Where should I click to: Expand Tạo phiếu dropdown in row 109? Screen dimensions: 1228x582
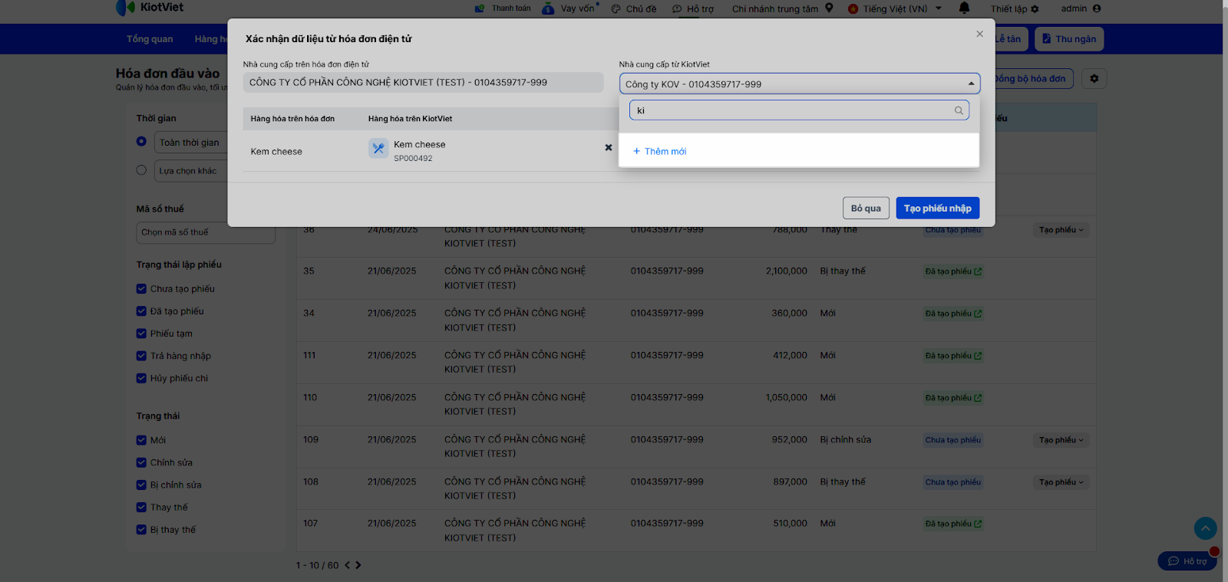click(x=1061, y=440)
